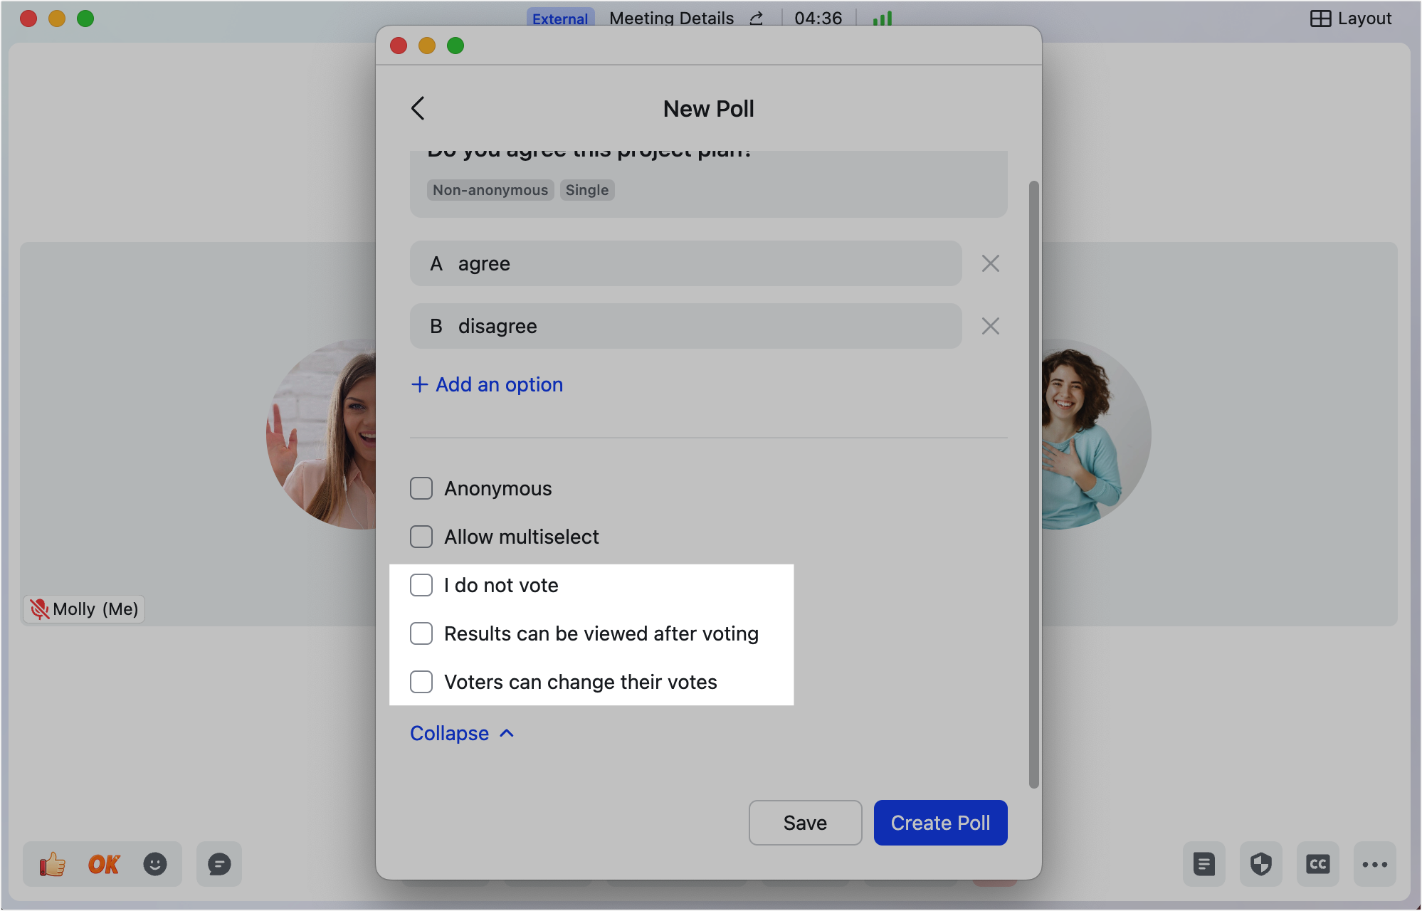
Task: Open the security shield settings
Action: pos(1260,864)
